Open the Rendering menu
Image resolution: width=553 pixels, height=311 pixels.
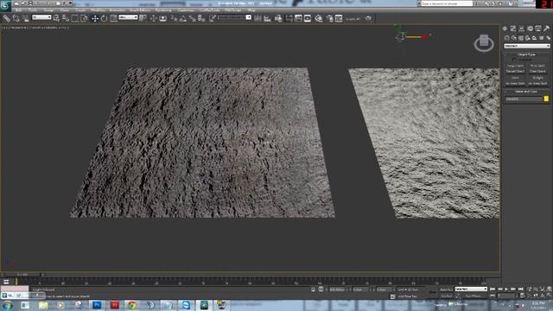click(163, 10)
